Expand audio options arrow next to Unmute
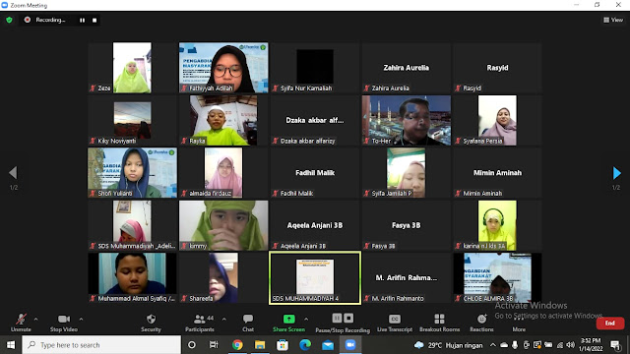 35,319
